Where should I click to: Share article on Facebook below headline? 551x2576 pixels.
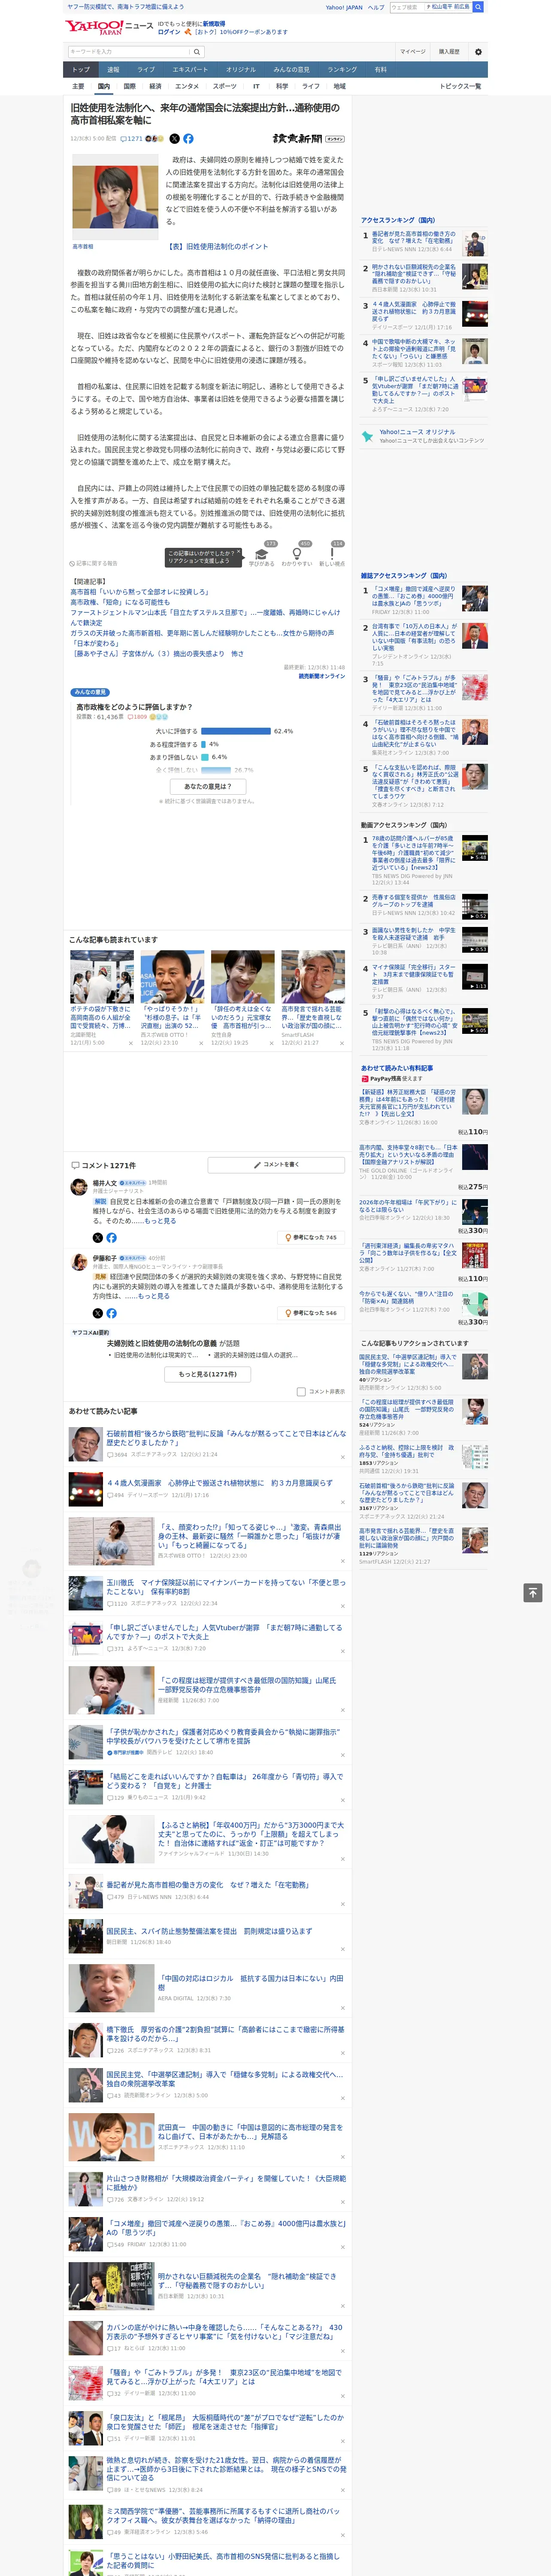(x=188, y=139)
